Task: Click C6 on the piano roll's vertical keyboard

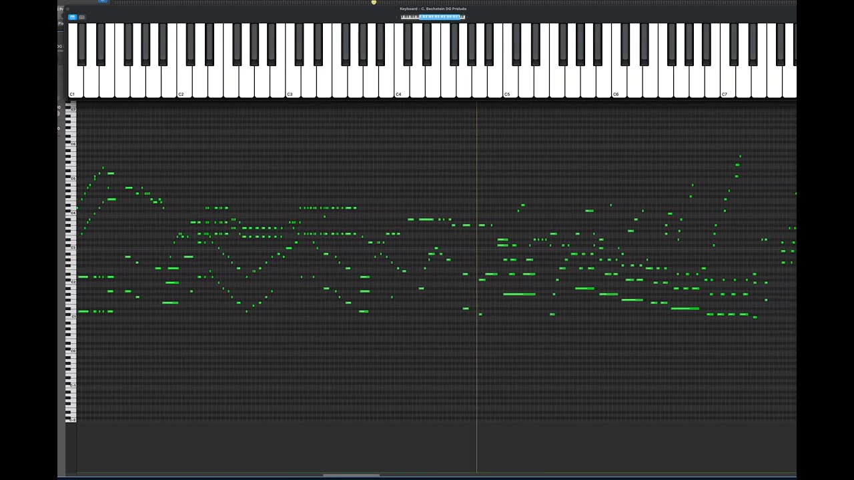Action: (x=71, y=143)
